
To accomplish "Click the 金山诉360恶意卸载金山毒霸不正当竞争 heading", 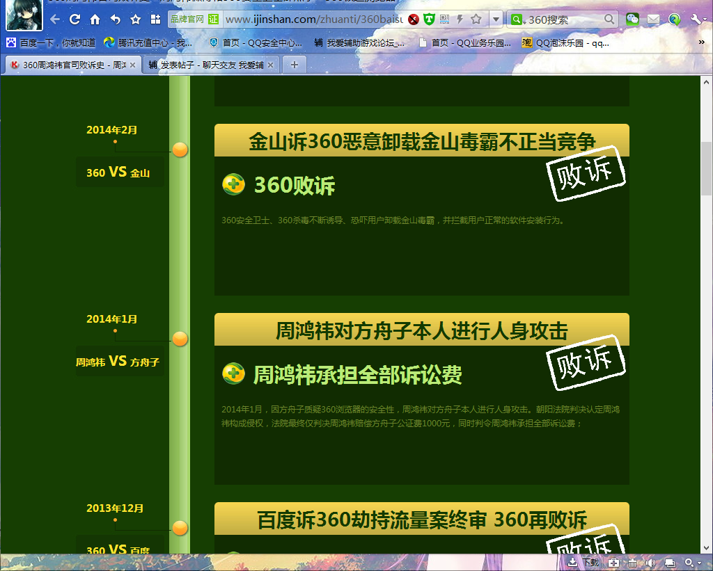I will pyautogui.click(x=422, y=141).
